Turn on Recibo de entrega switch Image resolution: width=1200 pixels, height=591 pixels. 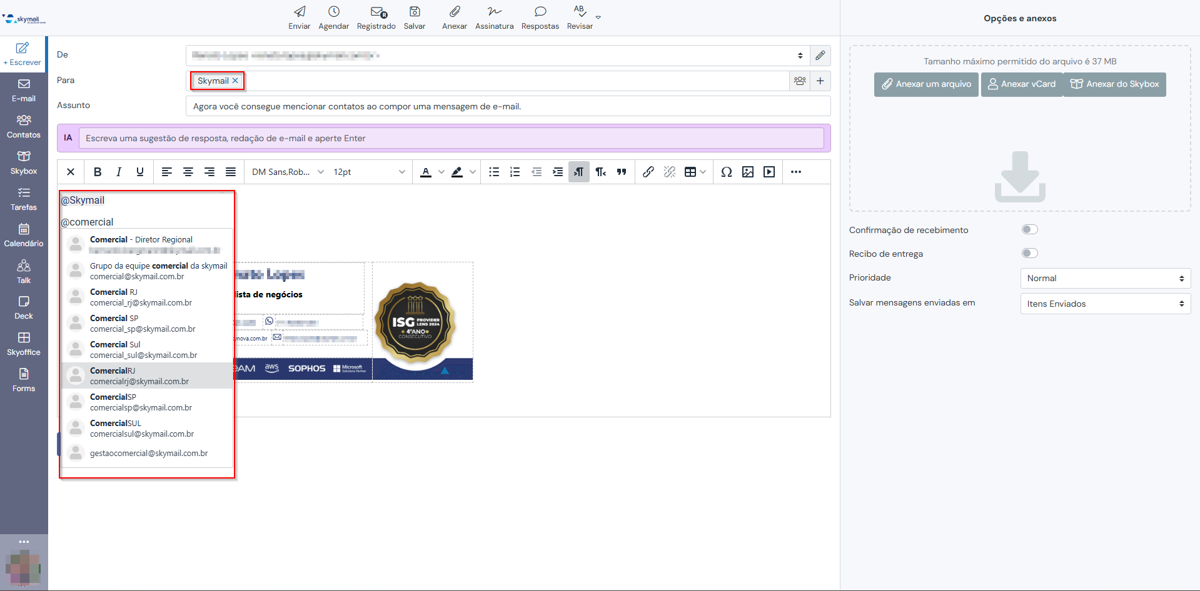click(1029, 254)
